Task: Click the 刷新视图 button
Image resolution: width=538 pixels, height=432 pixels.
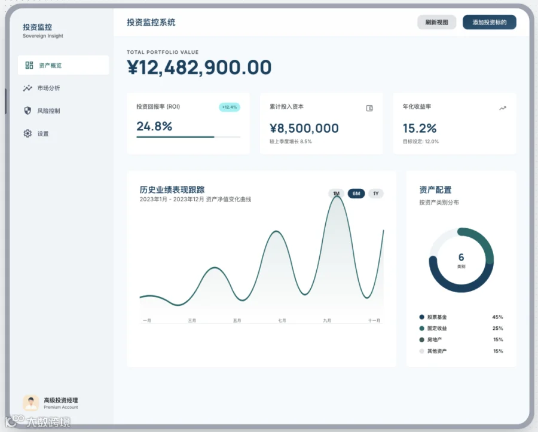Action: coord(437,22)
